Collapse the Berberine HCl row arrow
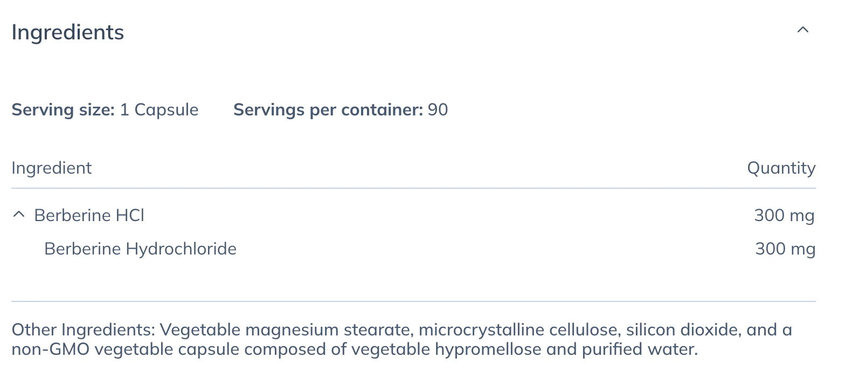The height and width of the screenshot is (371, 845). tap(18, 215)
